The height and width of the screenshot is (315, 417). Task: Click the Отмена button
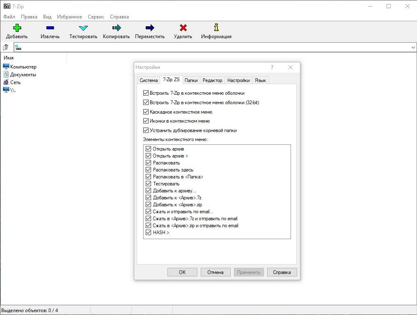[x=215, y=272]
